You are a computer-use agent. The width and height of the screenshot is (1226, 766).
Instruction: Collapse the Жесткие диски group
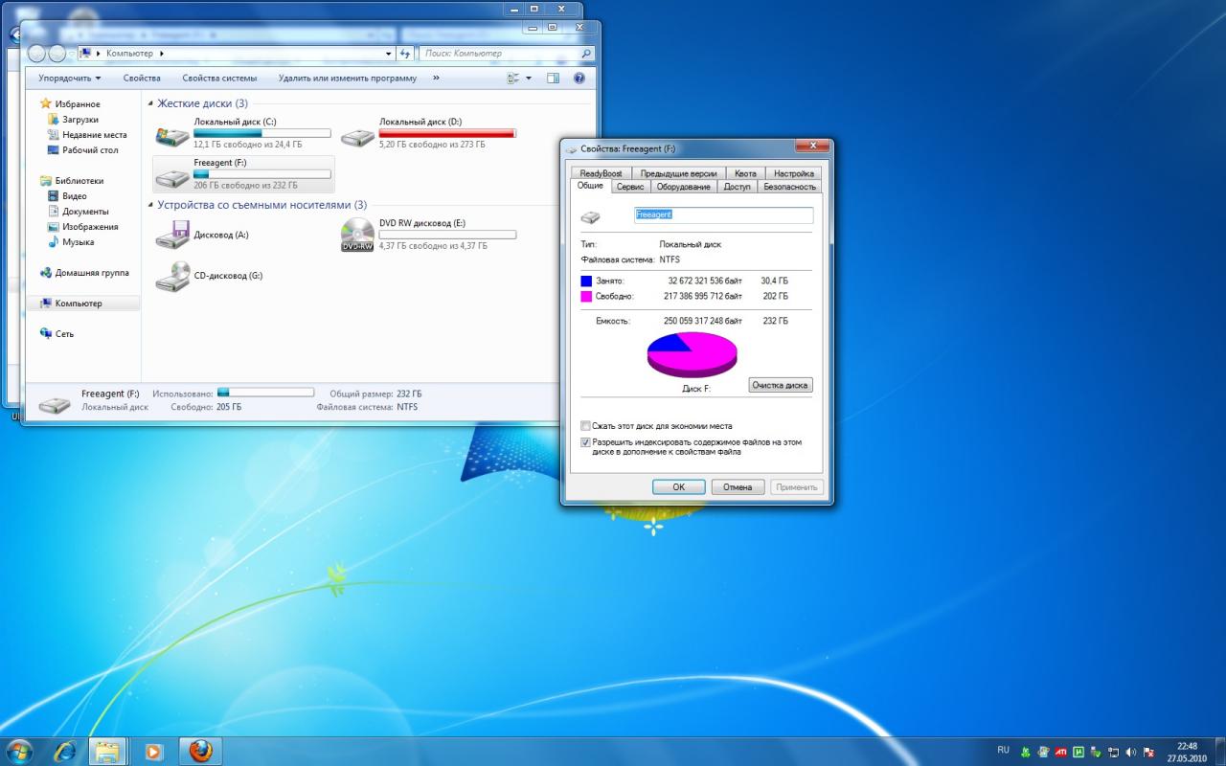(150, 103)
